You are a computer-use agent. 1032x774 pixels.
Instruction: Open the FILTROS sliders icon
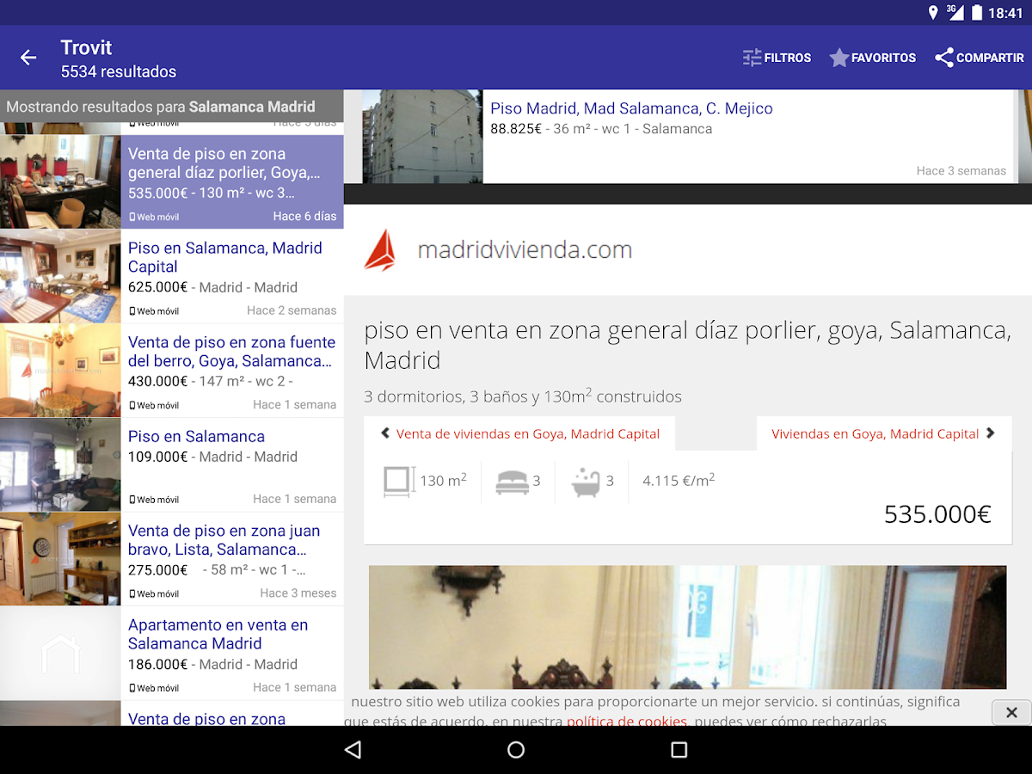(752, 58)
